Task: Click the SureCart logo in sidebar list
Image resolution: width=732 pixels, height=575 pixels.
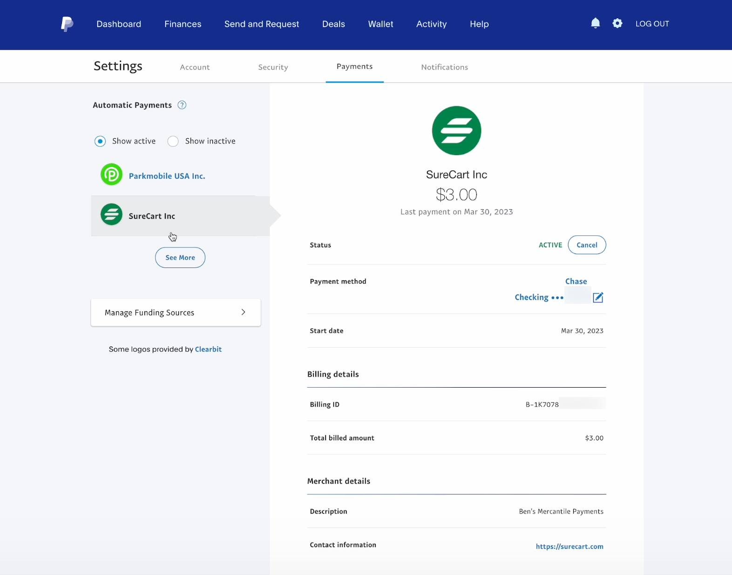Action: click(112, 214)
